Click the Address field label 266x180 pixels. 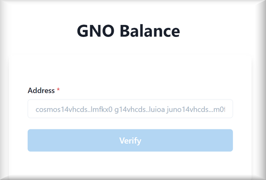tap(41, 90)
